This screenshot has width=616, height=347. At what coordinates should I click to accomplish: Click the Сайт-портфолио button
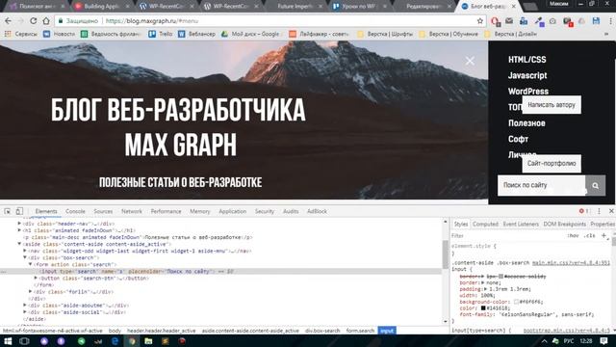tap(552, 163)
